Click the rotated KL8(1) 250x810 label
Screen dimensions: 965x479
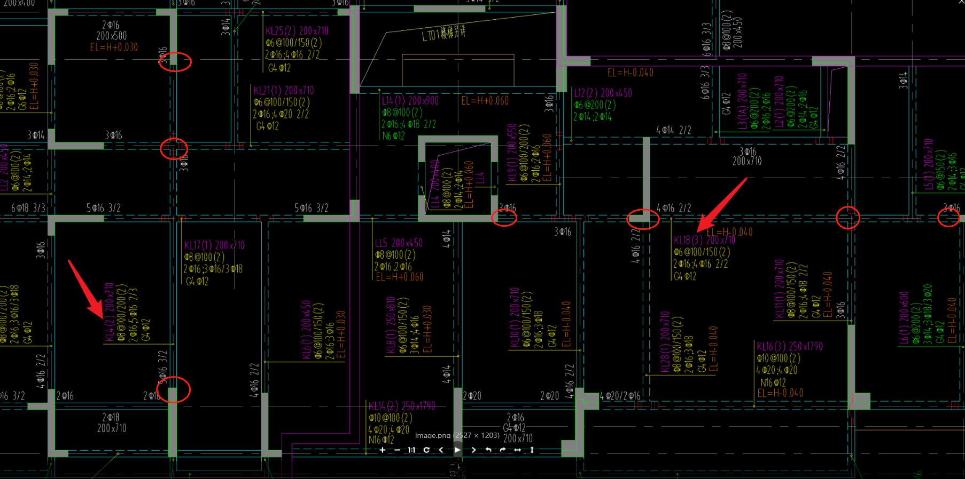(391, 325)
